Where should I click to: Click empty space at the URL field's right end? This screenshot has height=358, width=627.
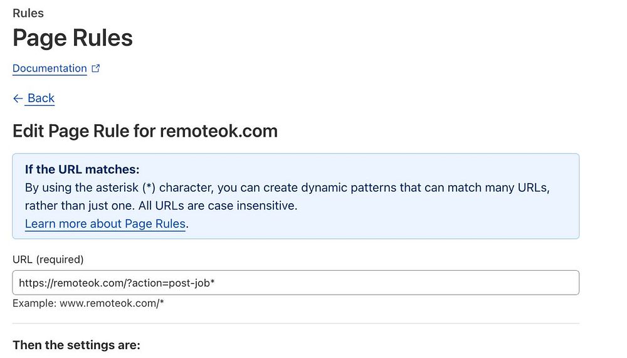[552, 283]
